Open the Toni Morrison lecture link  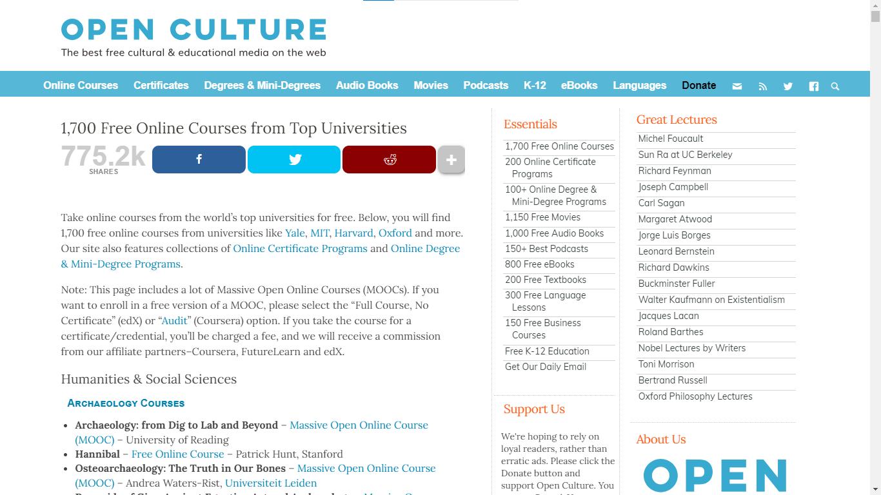tap(666, 364)
